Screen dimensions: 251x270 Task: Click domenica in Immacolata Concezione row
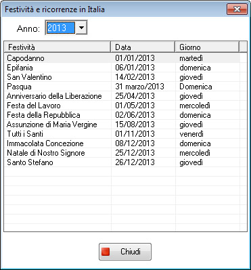coord(195,143)
